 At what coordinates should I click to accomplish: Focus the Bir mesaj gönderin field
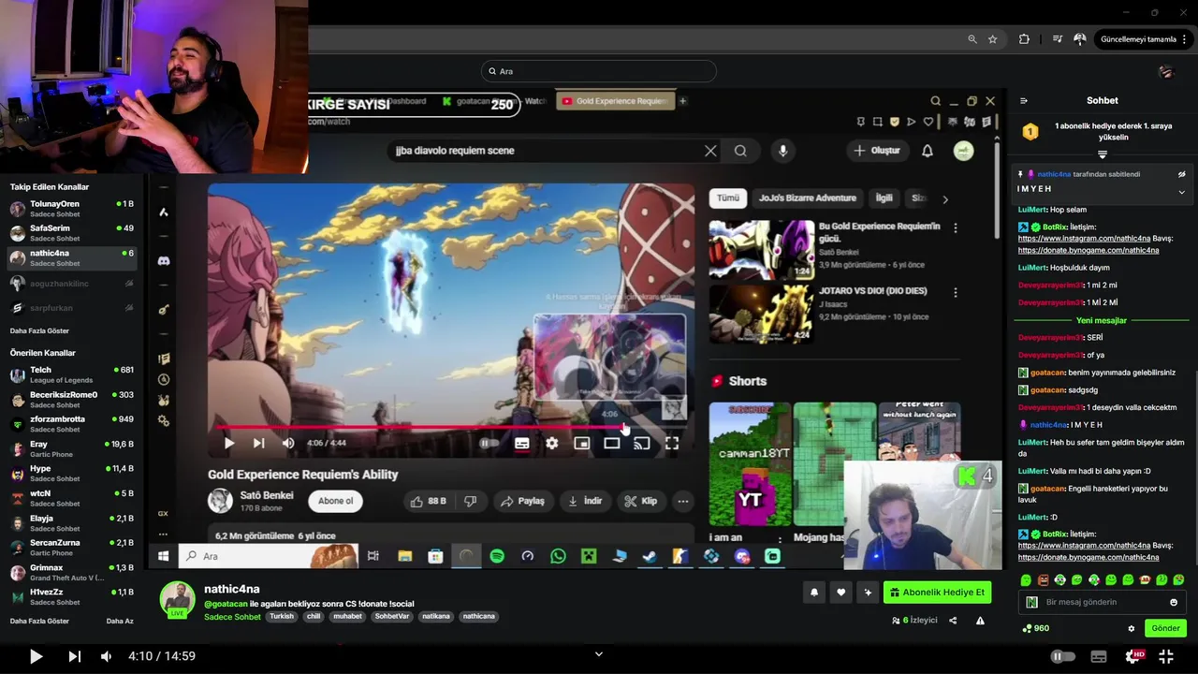1101,602
